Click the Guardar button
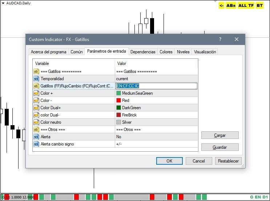This screenshot has height=201, width=270. 220,147
